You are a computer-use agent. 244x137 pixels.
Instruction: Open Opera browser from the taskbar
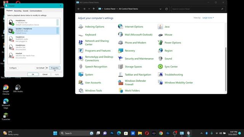click(x=147, y=133)
